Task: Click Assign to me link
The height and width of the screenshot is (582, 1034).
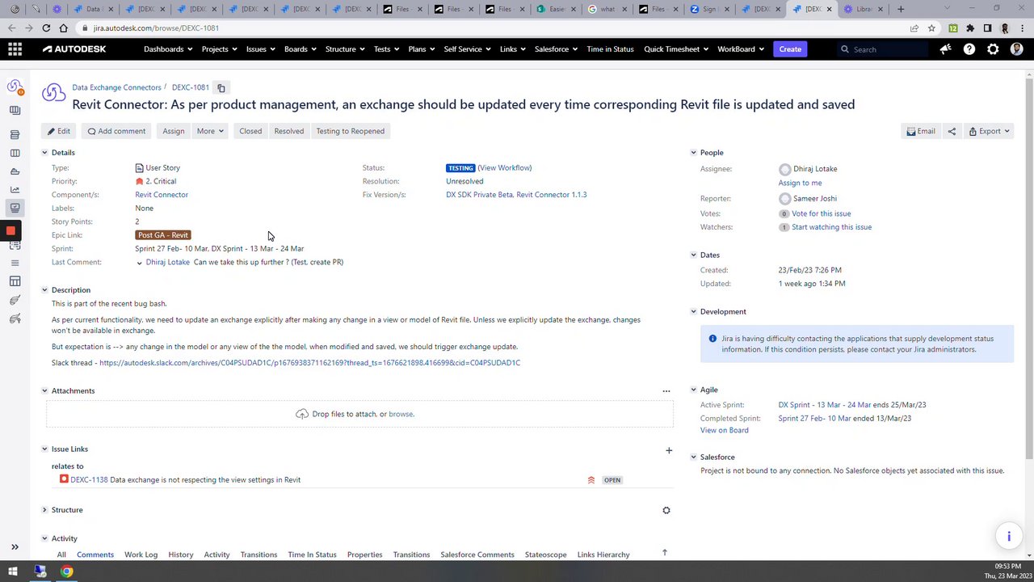Action: 800,183
